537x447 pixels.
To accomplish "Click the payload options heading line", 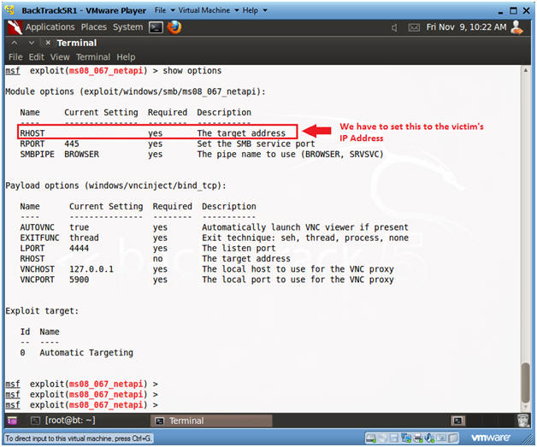I will 115,185.
